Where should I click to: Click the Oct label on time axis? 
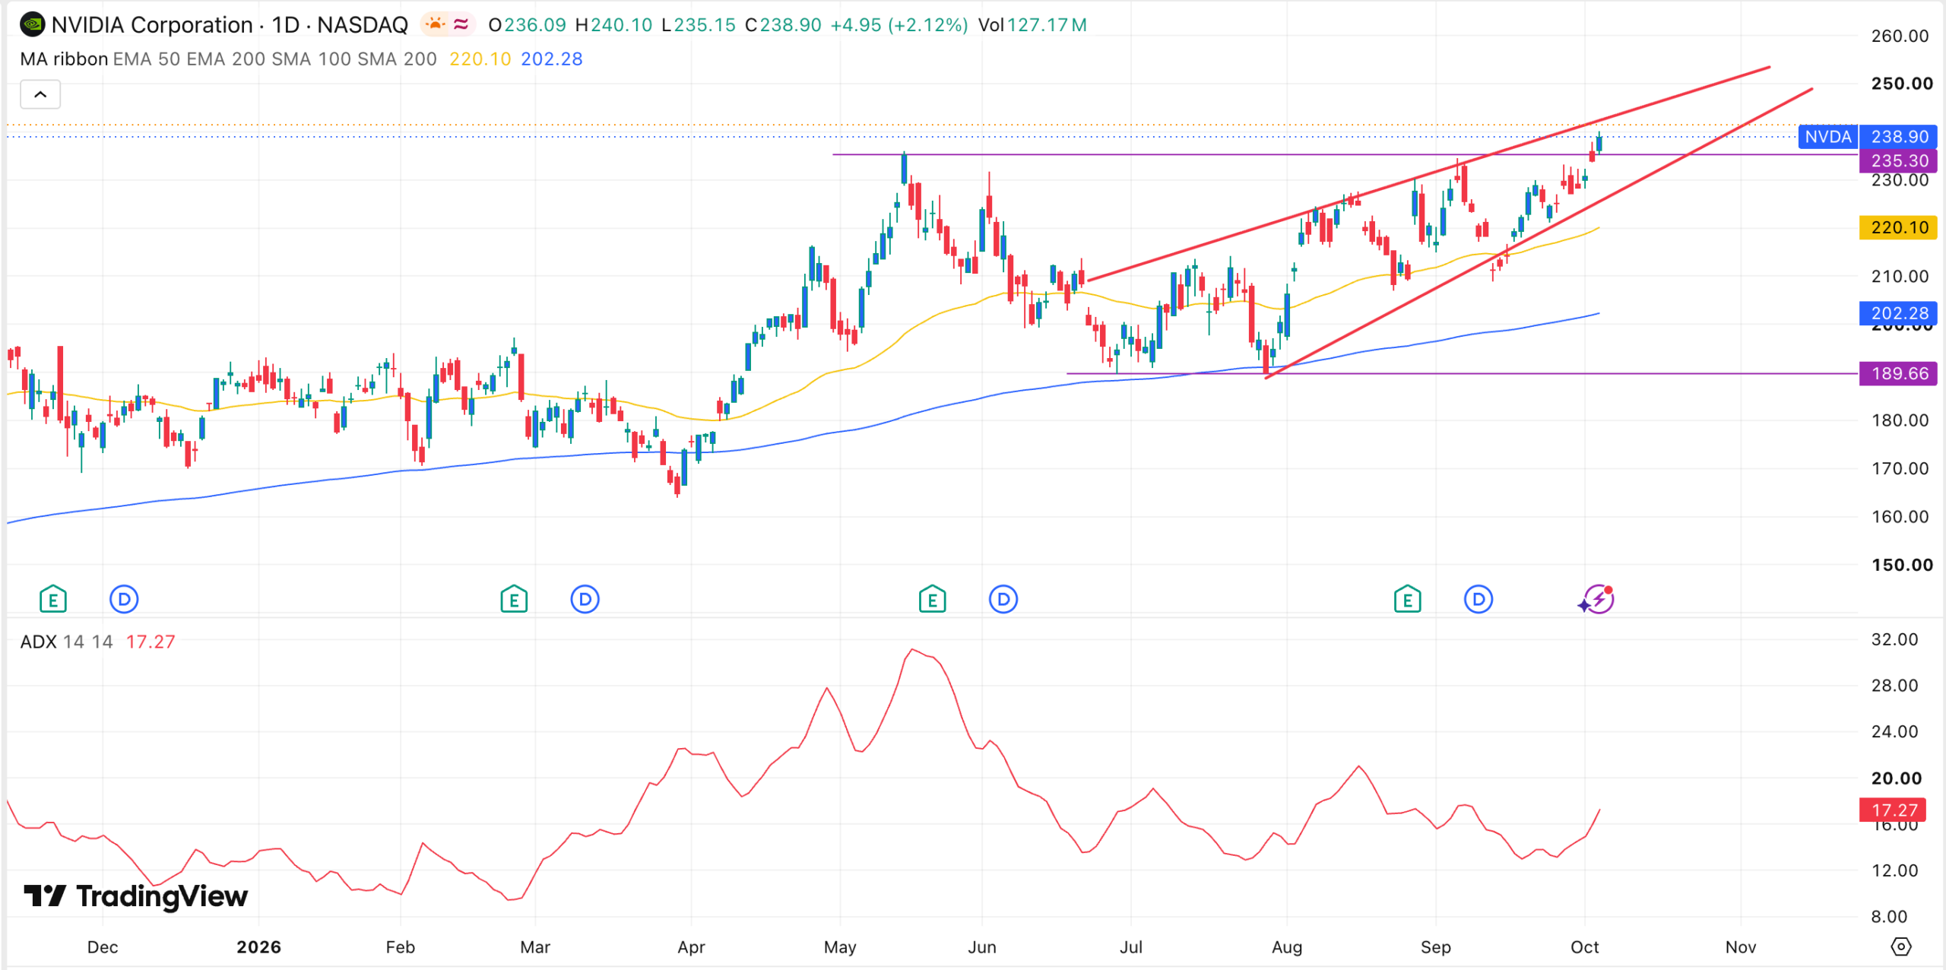tap(1584, 946)
